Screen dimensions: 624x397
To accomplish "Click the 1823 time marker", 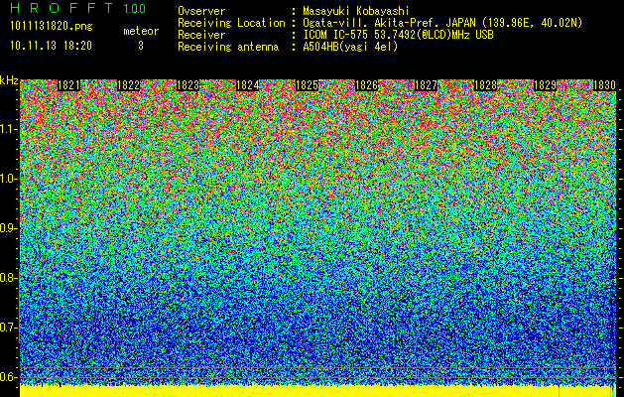I will pyautogui.click(x=187, y=85).
